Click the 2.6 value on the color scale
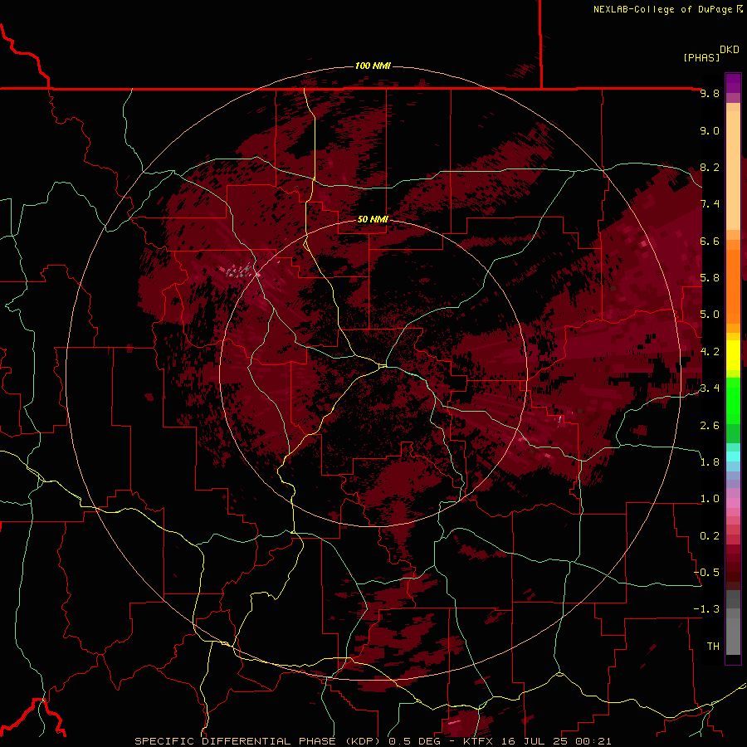The image size is (747, 747). [710, 426]
